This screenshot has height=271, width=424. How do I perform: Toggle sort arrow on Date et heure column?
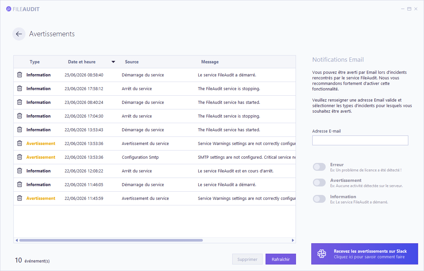point(113,62)
